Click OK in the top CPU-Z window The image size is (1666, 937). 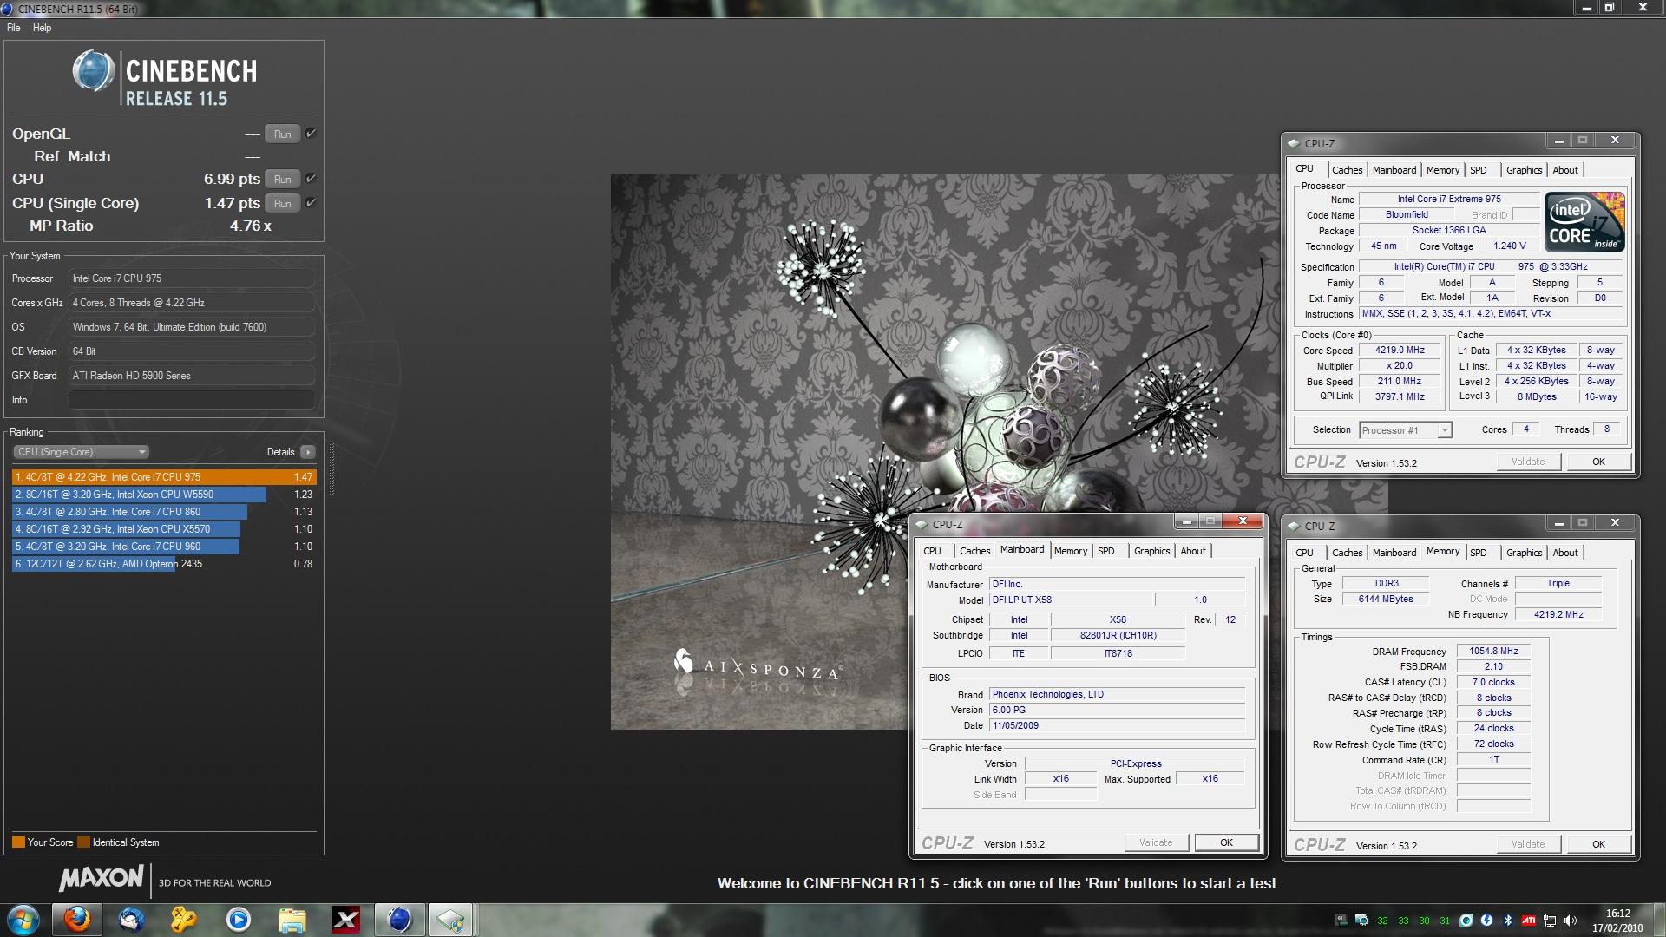pos(1598,462)
